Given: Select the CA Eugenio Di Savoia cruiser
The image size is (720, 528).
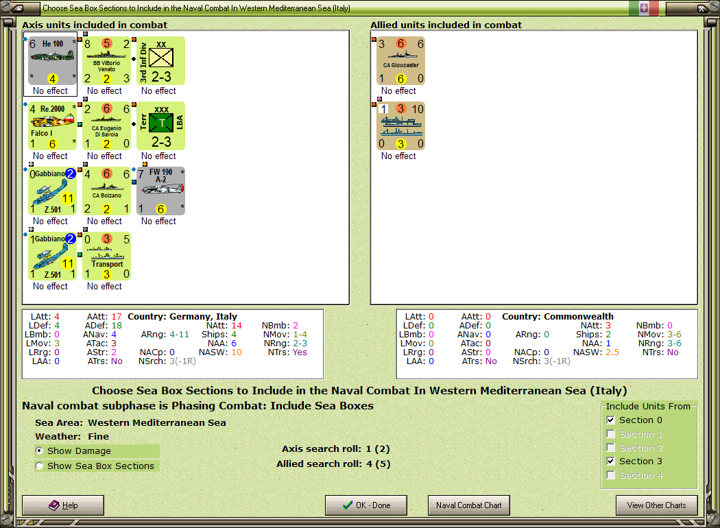Looking at the screenshot, I should click(106, 126).
